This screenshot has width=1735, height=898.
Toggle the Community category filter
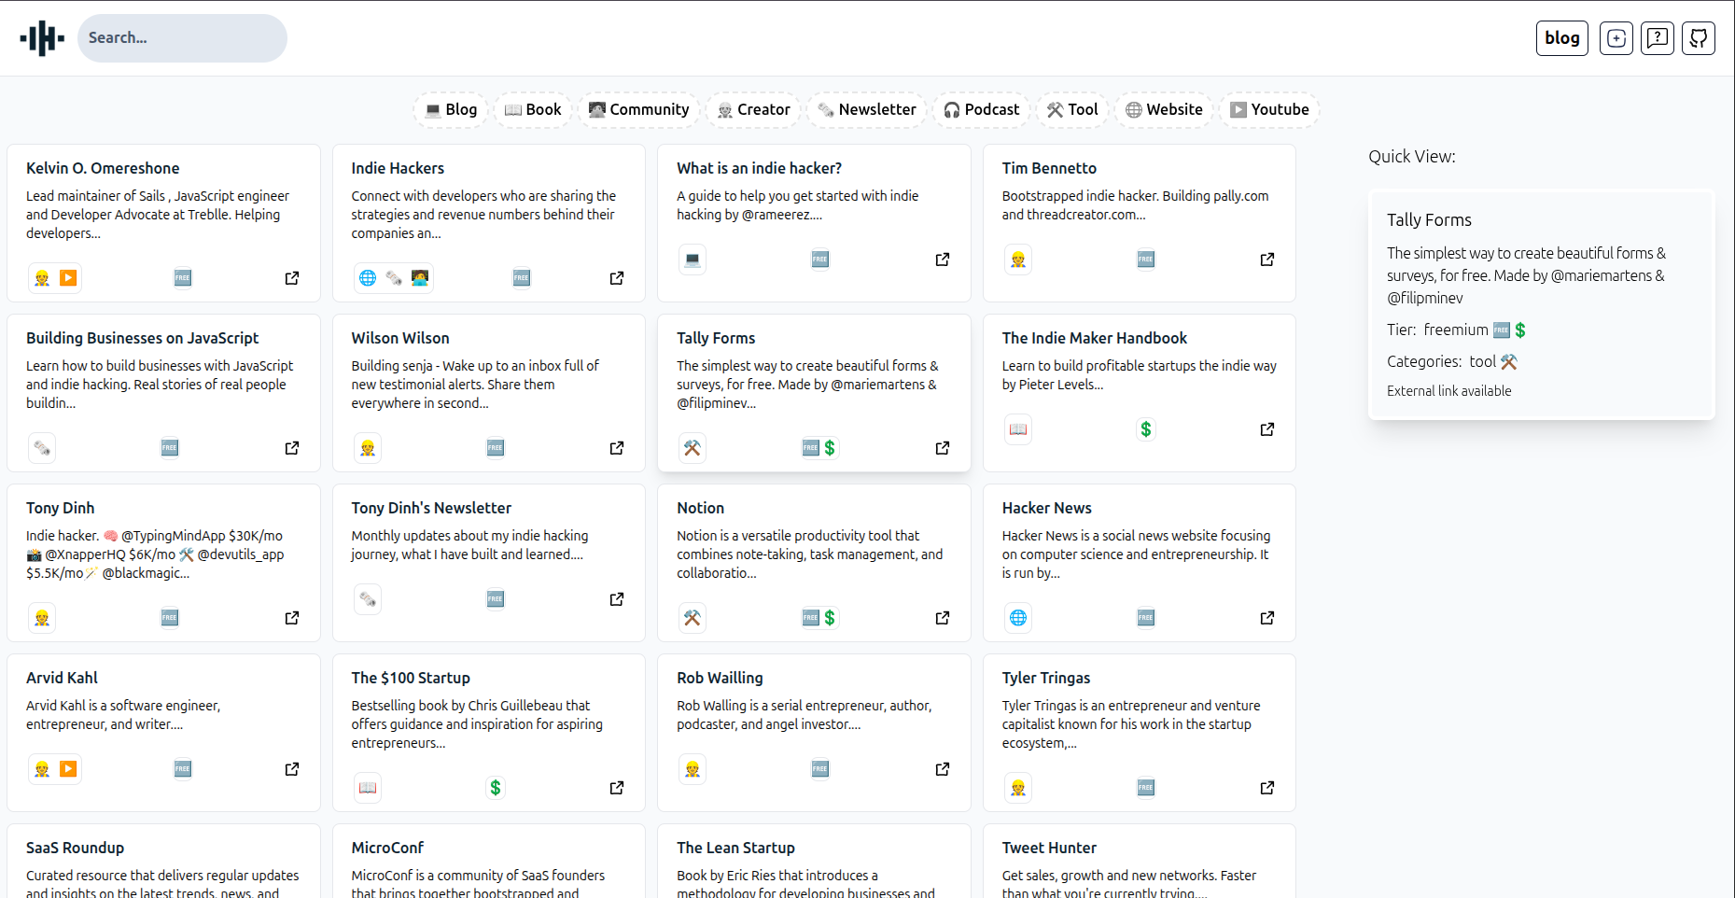click(638, 109)
